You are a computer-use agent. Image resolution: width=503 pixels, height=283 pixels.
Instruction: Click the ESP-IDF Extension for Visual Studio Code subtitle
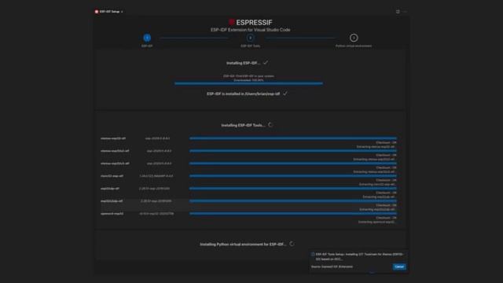tap(250, 30)
